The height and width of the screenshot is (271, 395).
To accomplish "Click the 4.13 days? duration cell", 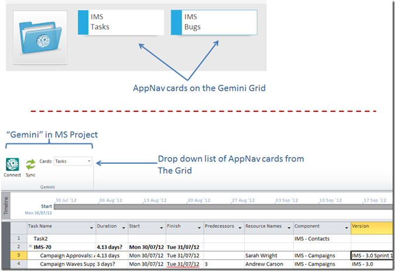I will tap(112, 247).
